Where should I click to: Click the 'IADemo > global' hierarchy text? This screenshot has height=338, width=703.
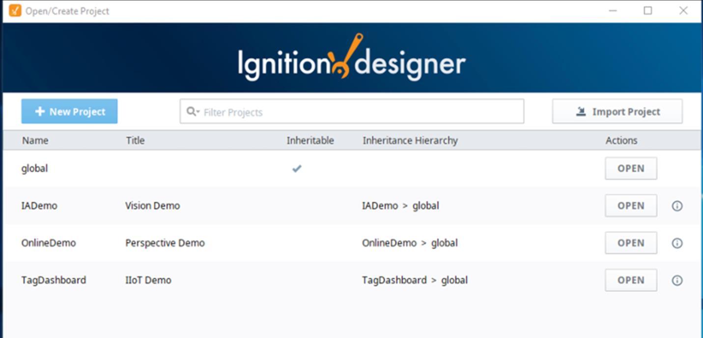[400, 206]
